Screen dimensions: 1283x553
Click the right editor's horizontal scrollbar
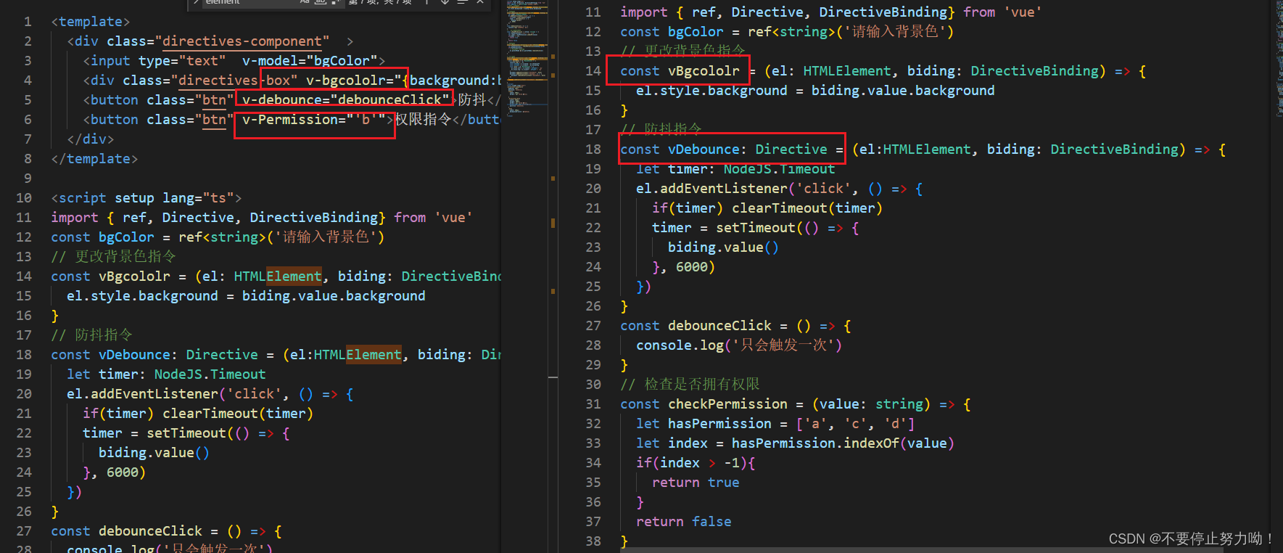coord(921,550)
